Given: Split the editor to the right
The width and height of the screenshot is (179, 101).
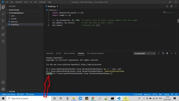Looking at the screenshot, I should coord(171,6).
